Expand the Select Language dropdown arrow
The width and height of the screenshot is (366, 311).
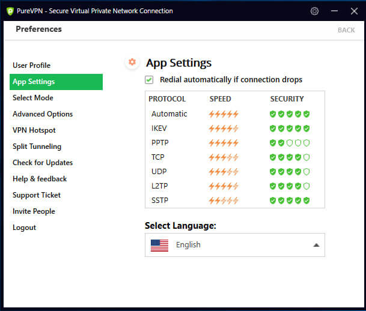316,245
